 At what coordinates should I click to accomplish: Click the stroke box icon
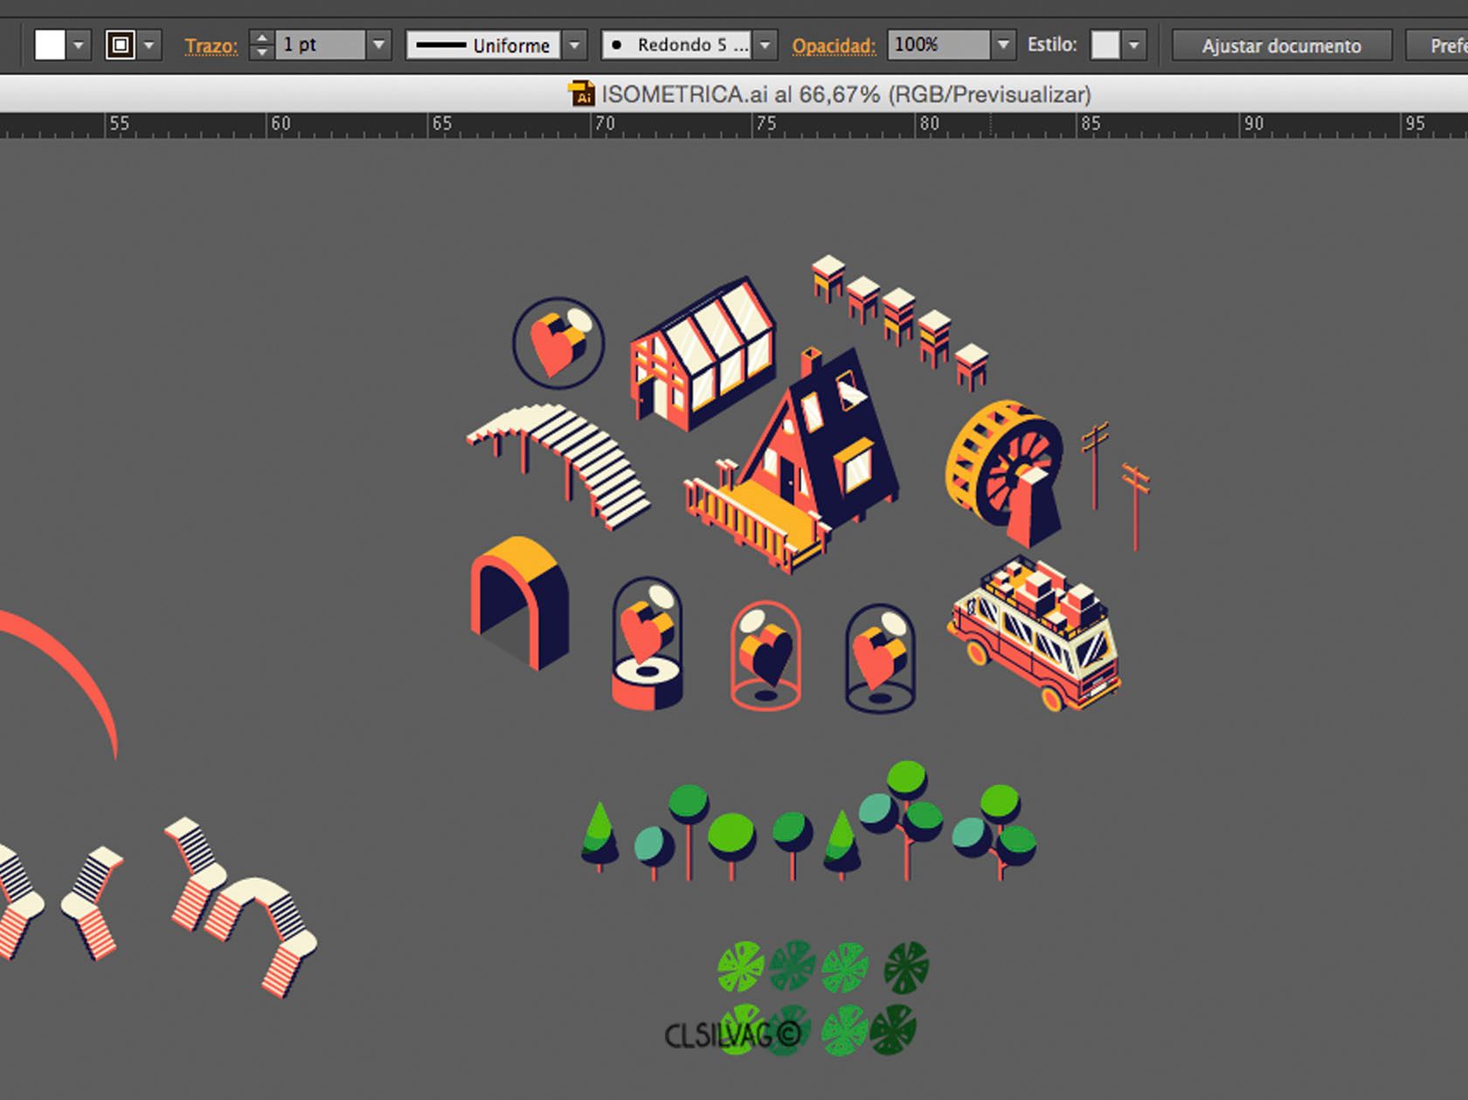pos(120,45)
